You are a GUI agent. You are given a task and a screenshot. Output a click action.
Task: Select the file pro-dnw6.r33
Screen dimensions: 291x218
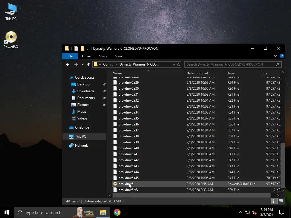[128, 106]
